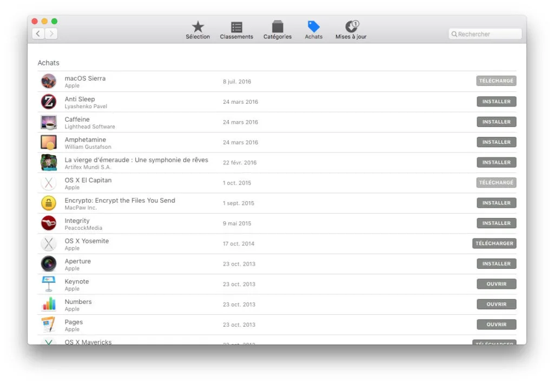Open the Pages app icon
Screen dimensions: 554x384
click(x=48, y=325)
